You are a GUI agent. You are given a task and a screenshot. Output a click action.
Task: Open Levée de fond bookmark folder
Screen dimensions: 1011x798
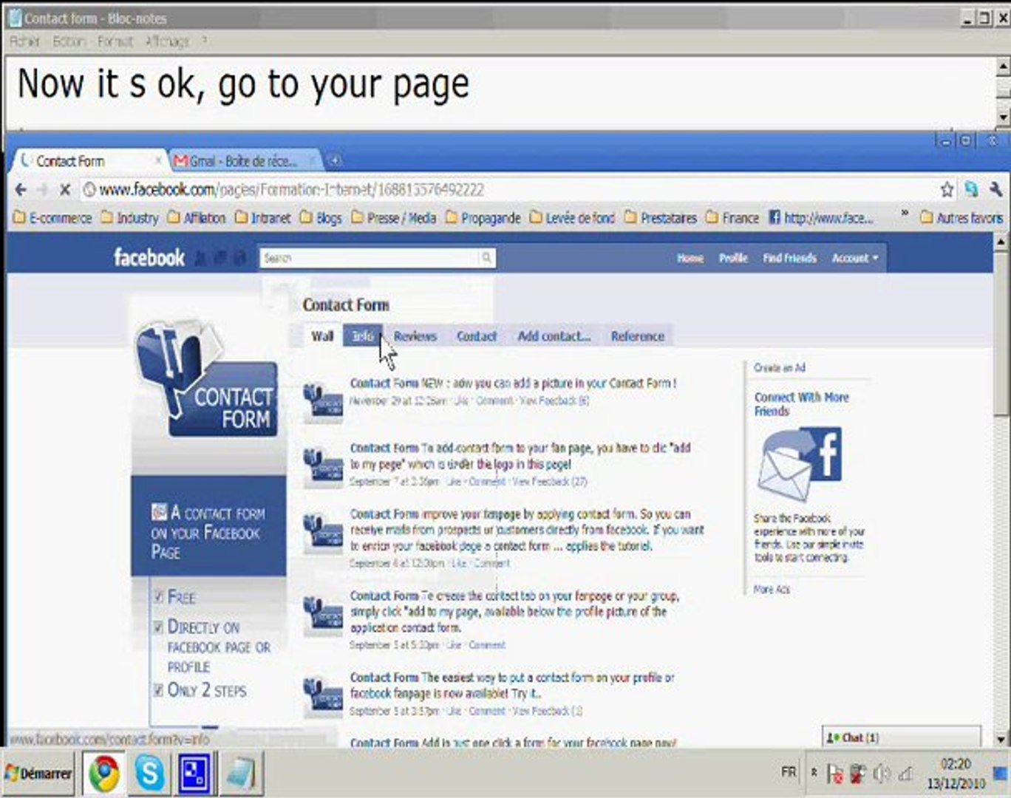pos(572,217)
